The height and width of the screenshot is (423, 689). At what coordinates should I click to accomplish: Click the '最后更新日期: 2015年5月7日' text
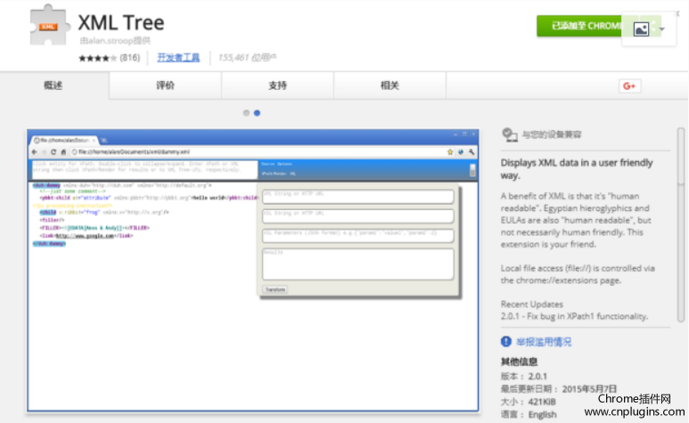(x=559, y=389)
